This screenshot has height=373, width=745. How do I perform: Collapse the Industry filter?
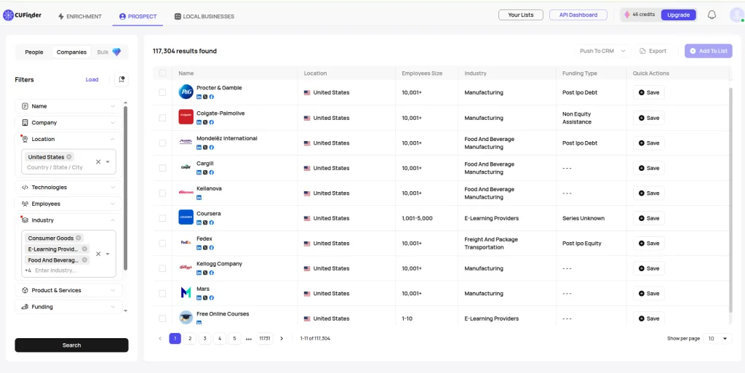point(68,220)
